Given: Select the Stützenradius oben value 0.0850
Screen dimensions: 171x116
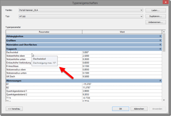Looking at the screenshot, I should (x=122, y=70).
